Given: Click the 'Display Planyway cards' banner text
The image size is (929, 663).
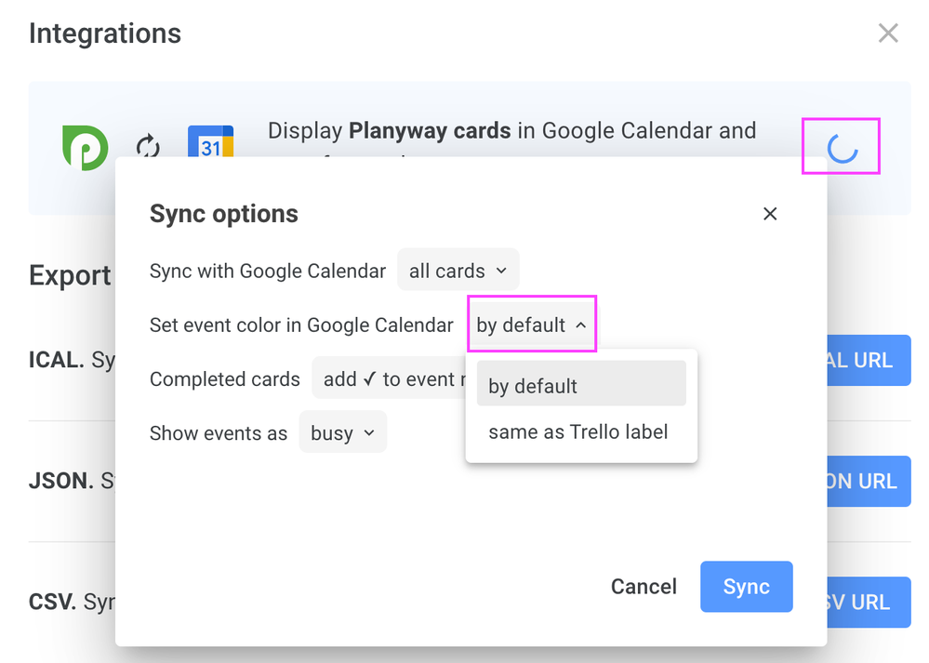Looking at the screenshot, I should [511, 131].
